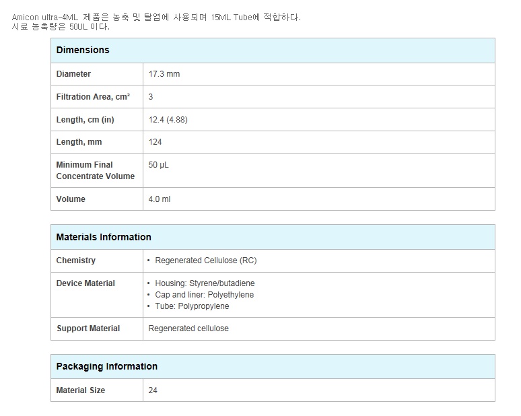Select the 12.4 (4.88) length value

click(x=168, y=120)
